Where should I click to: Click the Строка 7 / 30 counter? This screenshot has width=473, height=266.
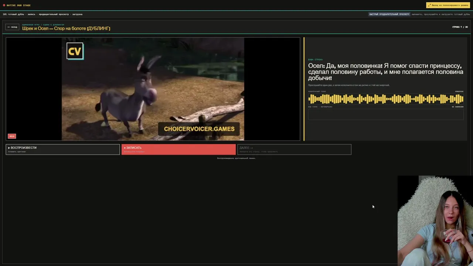click(460, 27)
